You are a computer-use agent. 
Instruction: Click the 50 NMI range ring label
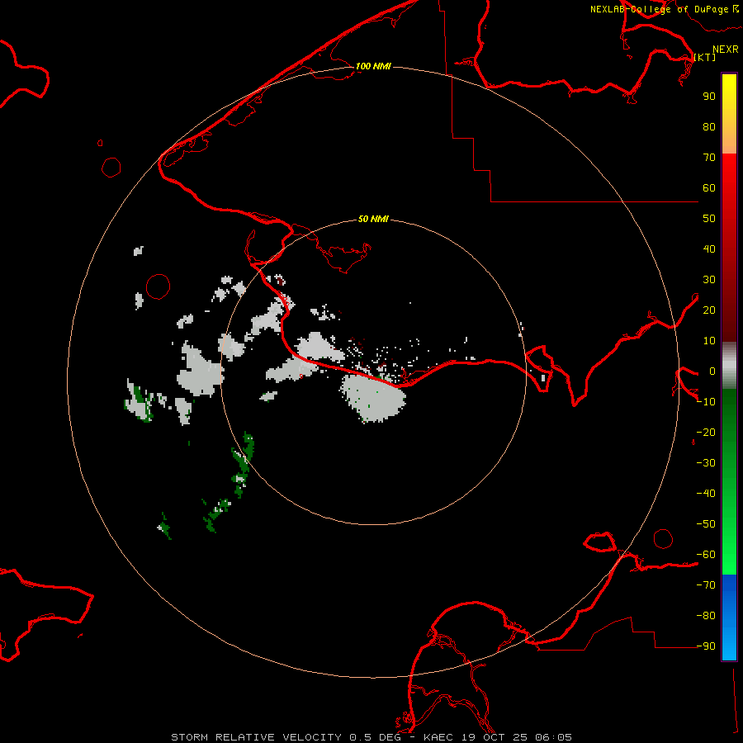[373, 219]
